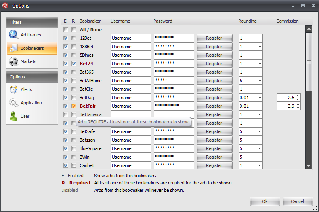Click the Rounding column header
The width and height of the screenshot is (319, 212).
(248, 21)
